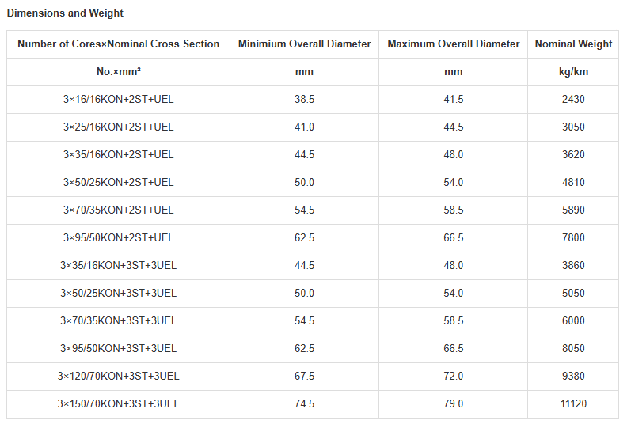Viewport: 631px width, 428px height.
Task: Click the nominal weight value 2430
Action: (x=573, y=100)
